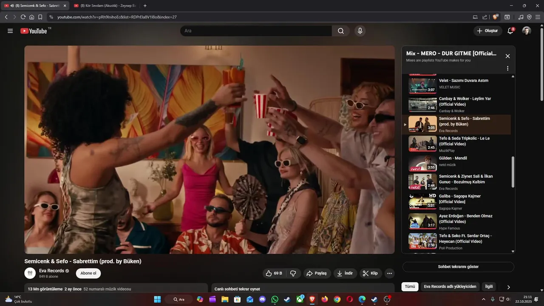Click the browser home icon
Image resolution: width=544 pixels, height=306 pixels.
(x=31, y=17)
